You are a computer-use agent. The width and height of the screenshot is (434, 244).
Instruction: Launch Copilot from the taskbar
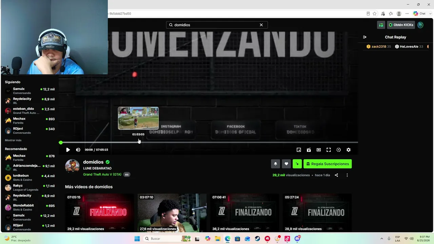[x=208, y=239]
